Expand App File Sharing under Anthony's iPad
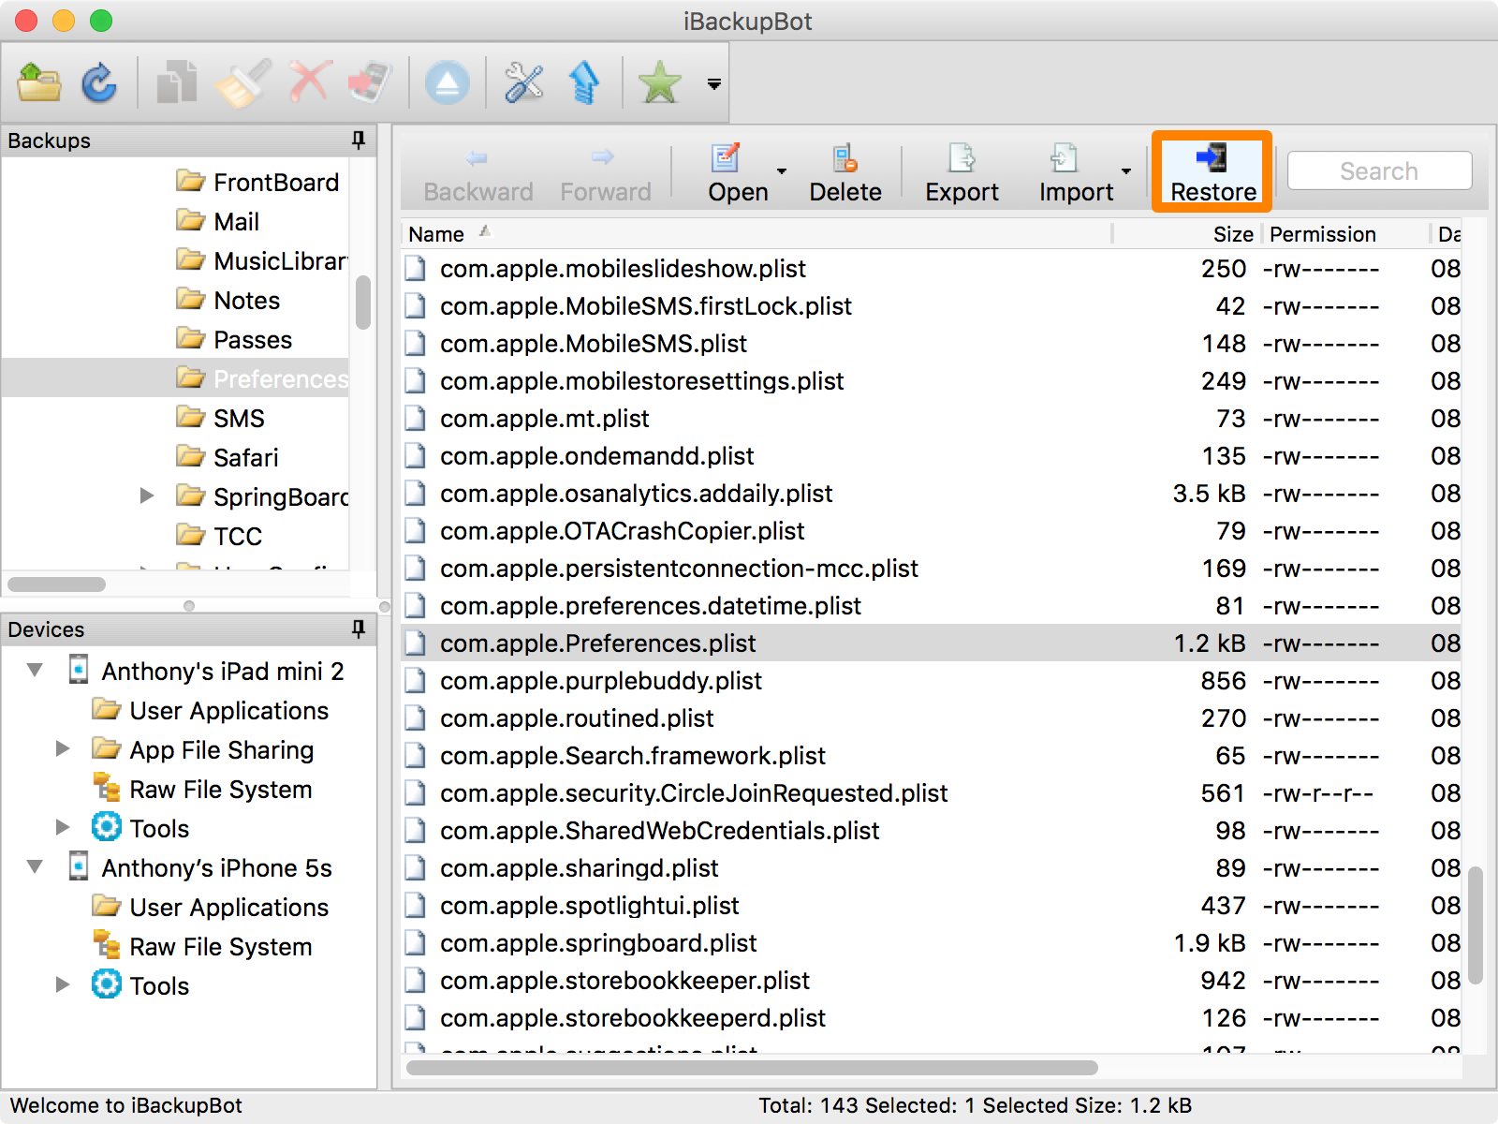Screen dimensions: 1498x1124 62,748
